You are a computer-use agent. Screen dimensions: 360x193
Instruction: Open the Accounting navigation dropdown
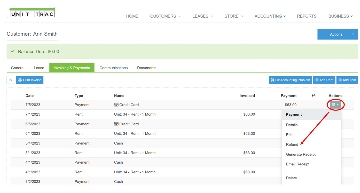270,16
